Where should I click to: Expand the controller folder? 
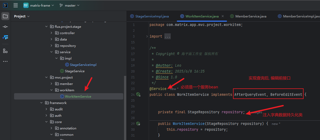[x=51, y=33]
